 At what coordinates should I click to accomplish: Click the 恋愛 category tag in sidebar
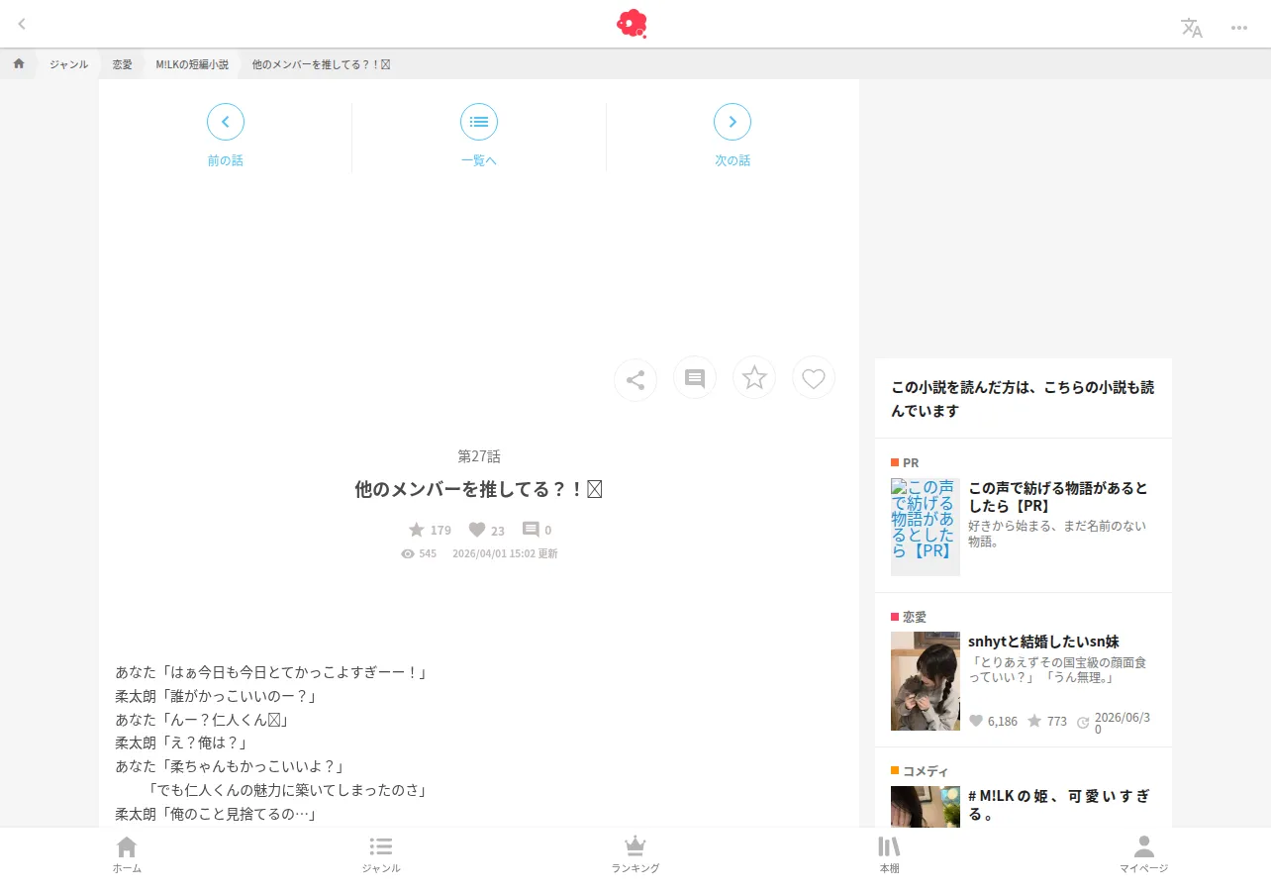[x=909, y=617]
